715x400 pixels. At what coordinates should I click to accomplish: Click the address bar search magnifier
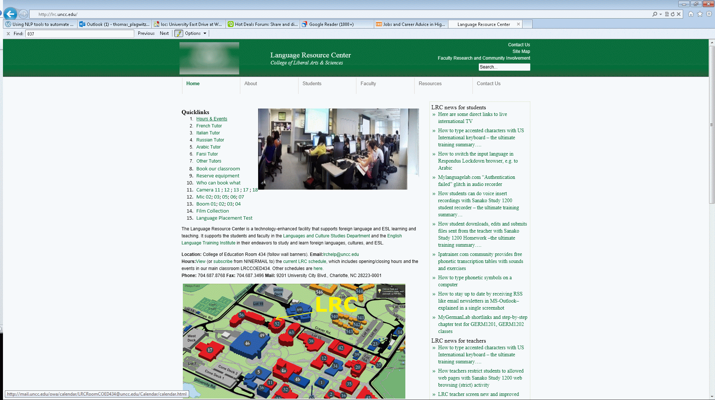pos(655,14)
